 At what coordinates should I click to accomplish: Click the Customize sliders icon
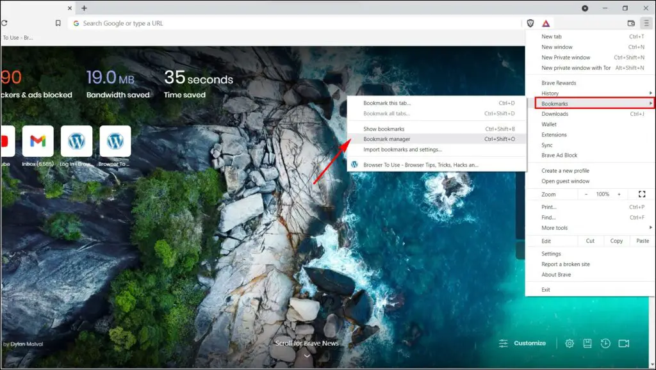pyautogui.click(x=504, y=343)
